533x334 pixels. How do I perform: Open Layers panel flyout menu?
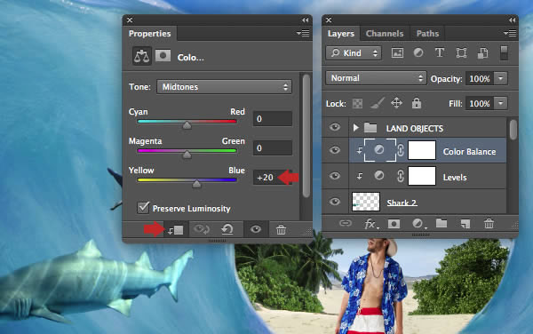pyautogui.click(x=510, y=33)
